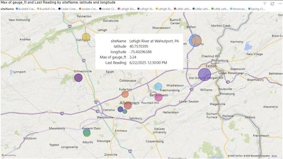The width and height of the screenshot is (283, 159).
Task: Click pink bubble at Bethlehem
Action: 158,97
